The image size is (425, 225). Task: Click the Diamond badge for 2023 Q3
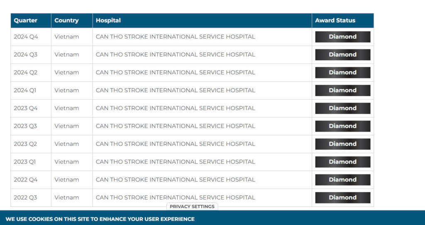tap(342, 126)
